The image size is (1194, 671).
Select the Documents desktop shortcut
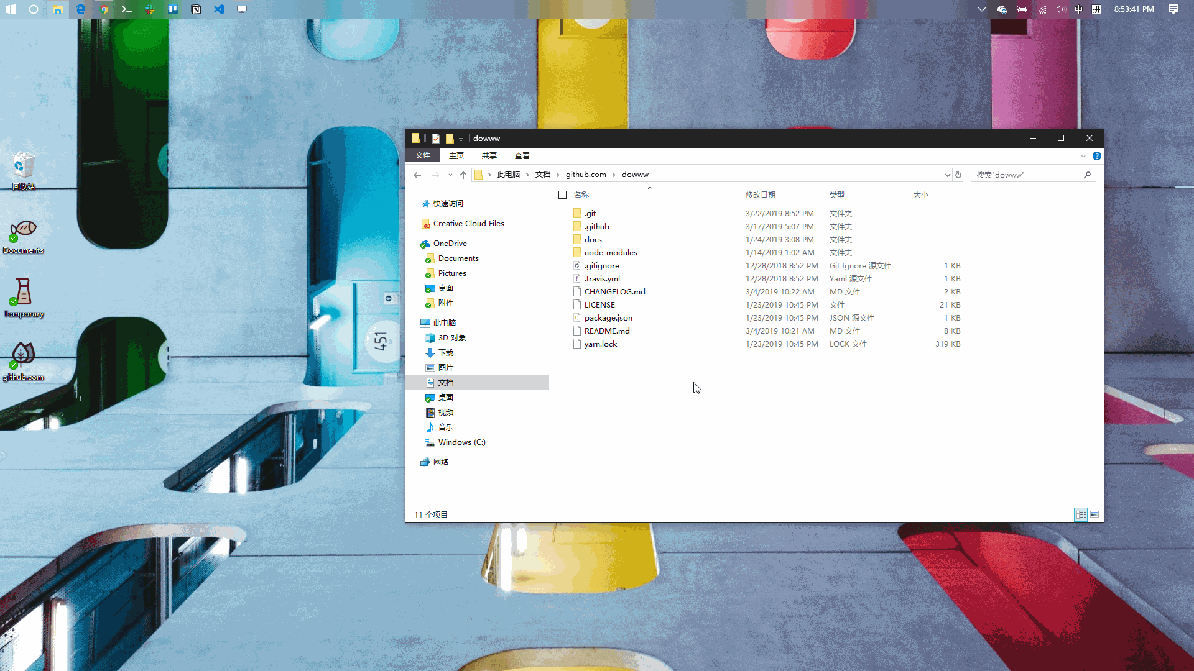pyautogui.click(x=24, y=237)
